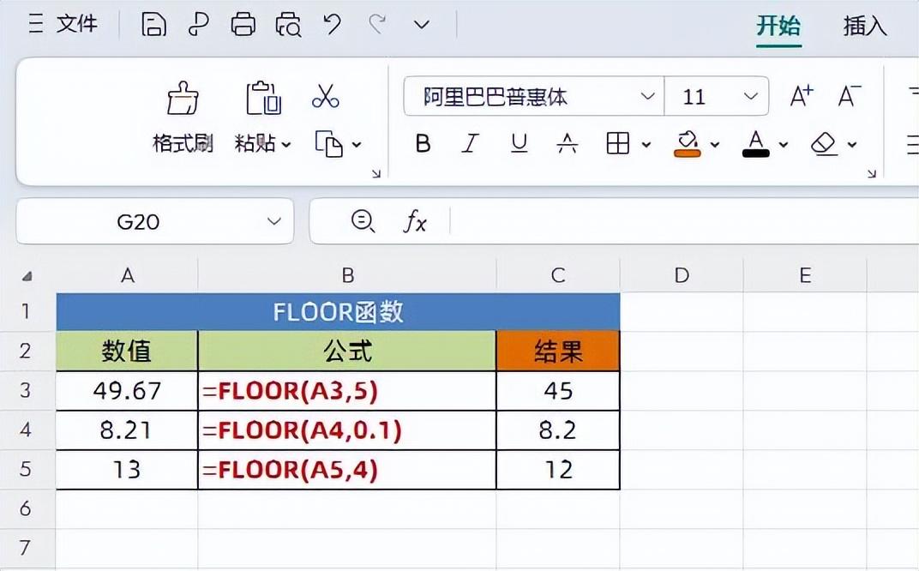Toggle Strikethrough formatting
The height and width of the screenshot is (571, 919).
click(x=568, y=144)
